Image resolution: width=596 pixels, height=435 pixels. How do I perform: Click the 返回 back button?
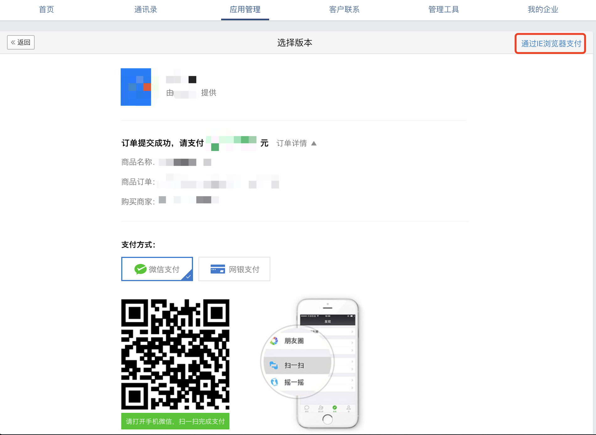(x=21, y=42)
